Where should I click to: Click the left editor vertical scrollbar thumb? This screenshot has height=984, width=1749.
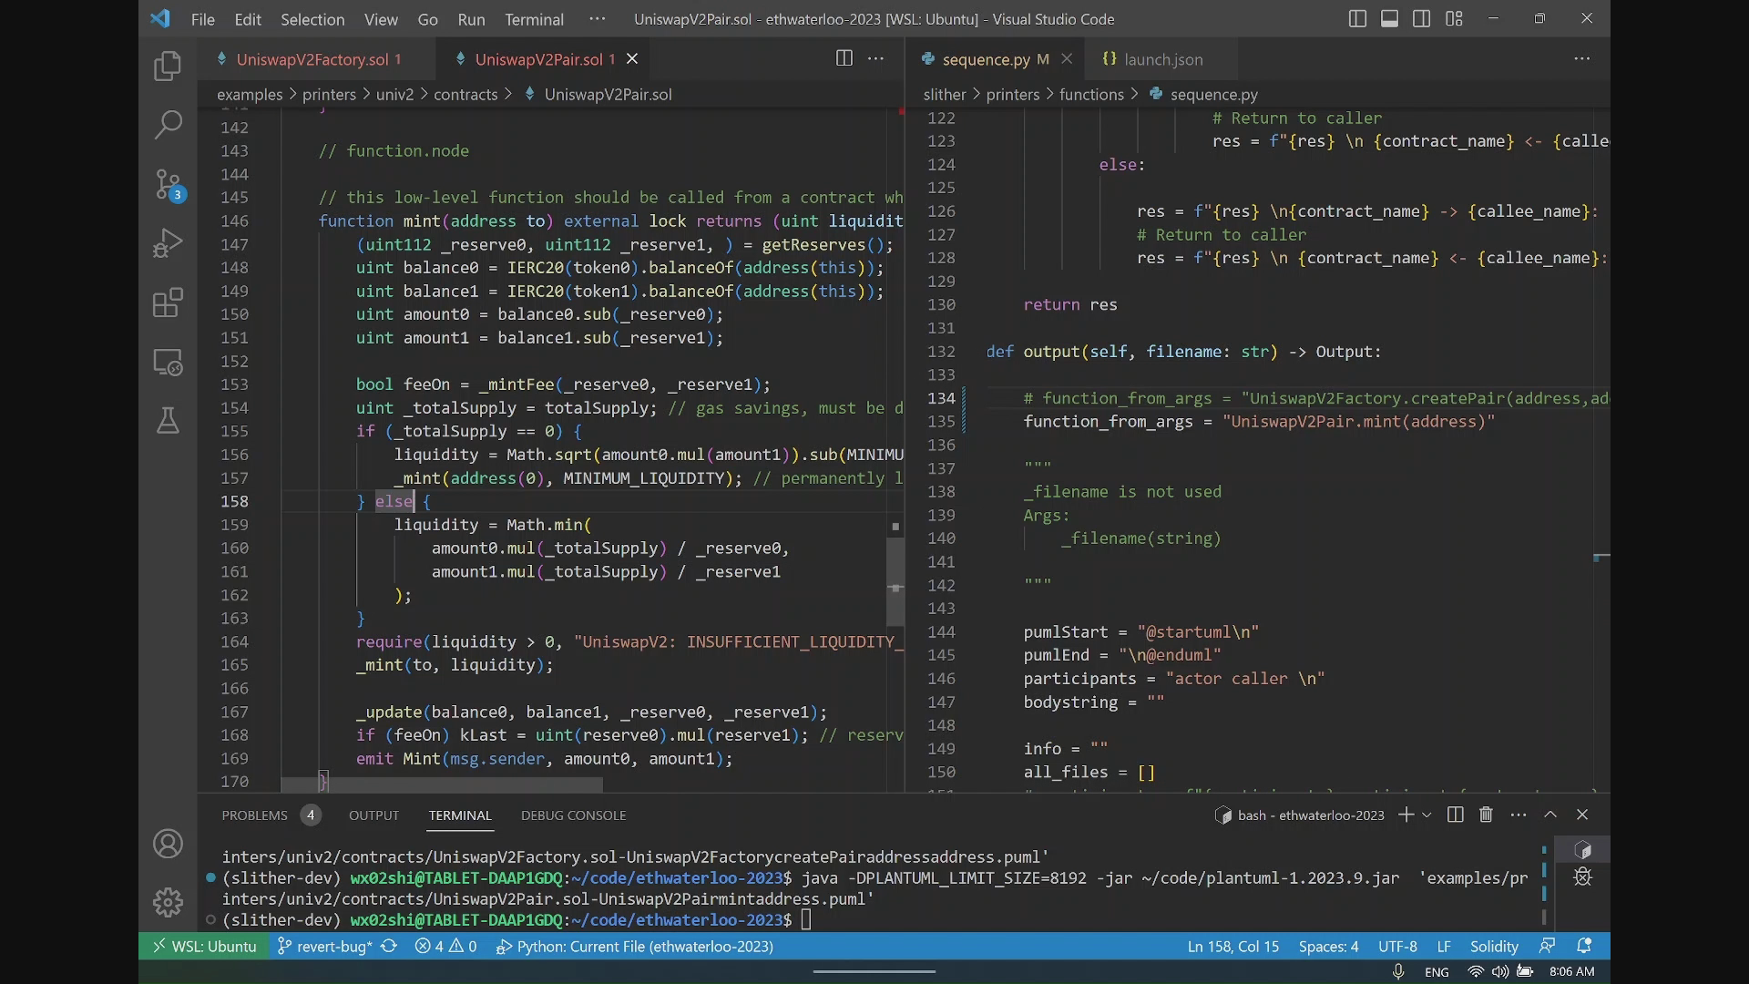pyautogui.click(x=895, y=581)
